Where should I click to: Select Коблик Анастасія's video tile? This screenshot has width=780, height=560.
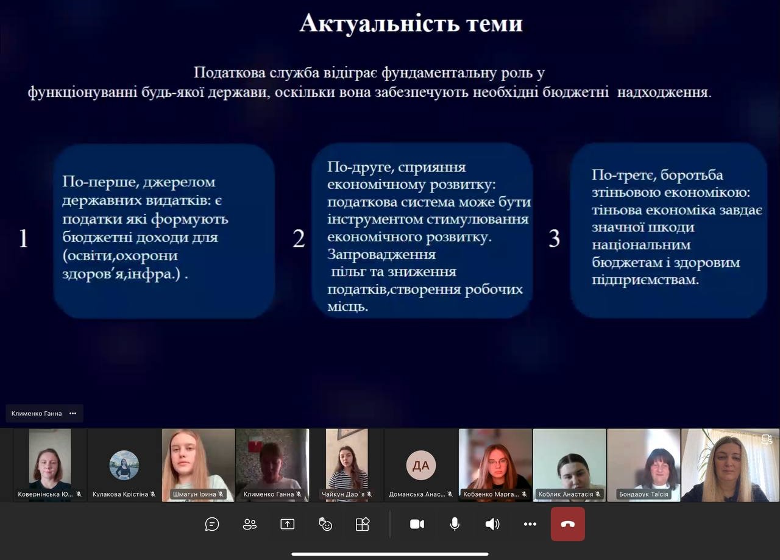coord(569,464)
